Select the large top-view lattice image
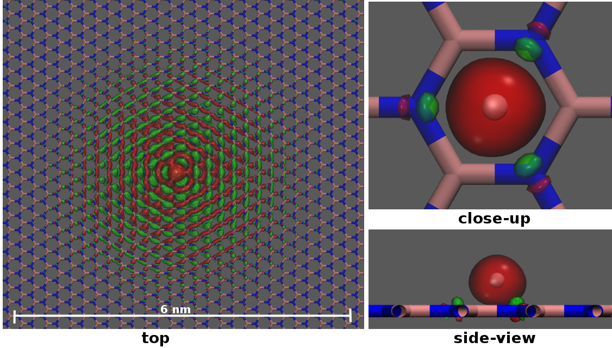Viewport: 612px width, 348px height. tap(184, 164)
